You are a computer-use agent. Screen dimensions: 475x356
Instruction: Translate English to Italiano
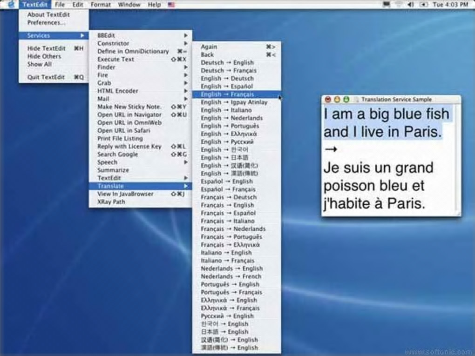tap(237, 110)
